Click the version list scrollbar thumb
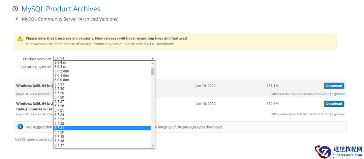This screenshot has height=159, width=364. (153, 72)
